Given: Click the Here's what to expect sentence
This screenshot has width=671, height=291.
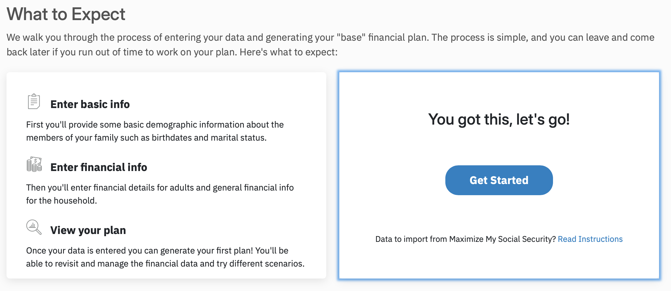Looking at the screenshot, I should (x=288, y=52).
